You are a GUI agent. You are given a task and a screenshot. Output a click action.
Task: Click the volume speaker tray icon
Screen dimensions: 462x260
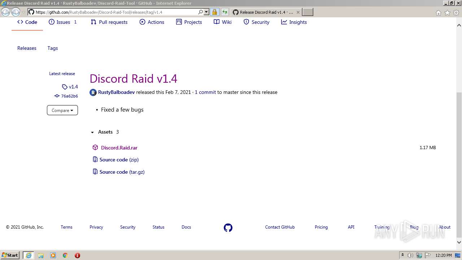(x=410, y=255)
